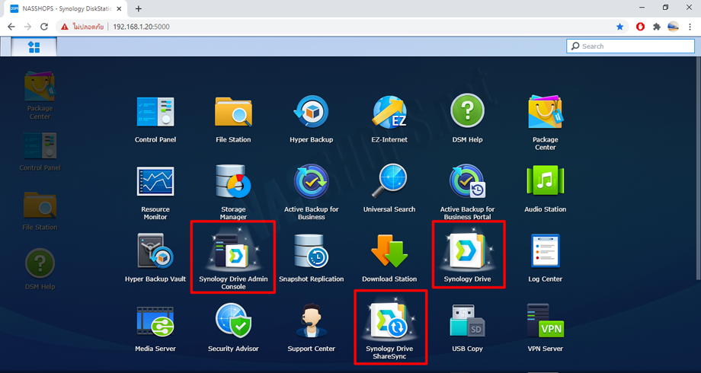Toggle the DSM main menu button
This screenshot has width=701, height=373.
point(34,47)
